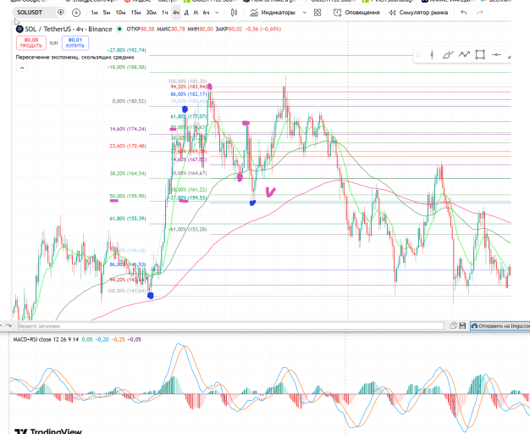Click the red ПРОДАТЬ sell button
The width and height of the screenshot is (530, 434).
tap(31, 43)
